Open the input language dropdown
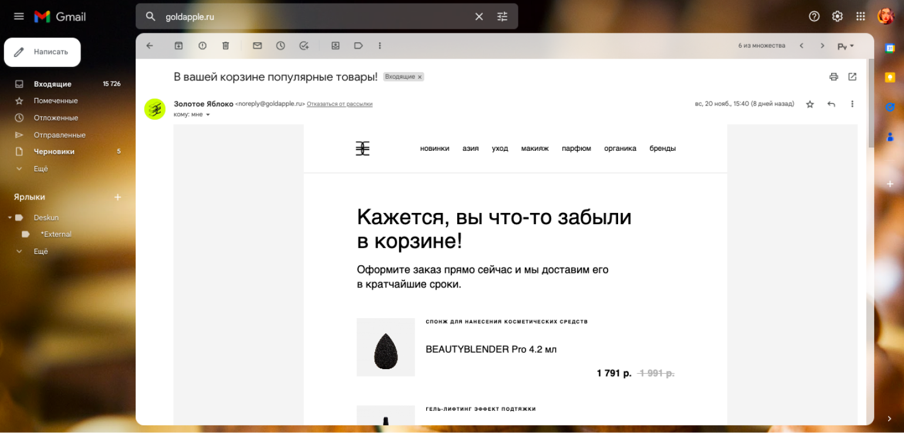 click(846, 46)
